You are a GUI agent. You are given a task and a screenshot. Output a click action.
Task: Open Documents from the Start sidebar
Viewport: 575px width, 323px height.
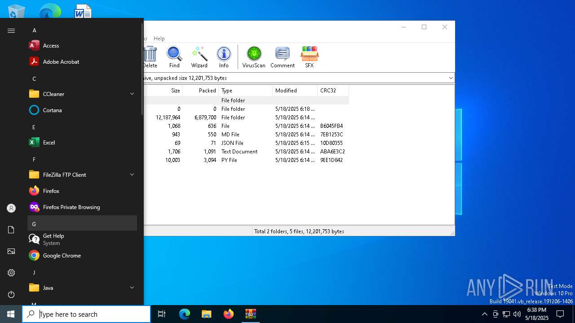(x=11, y=230)
